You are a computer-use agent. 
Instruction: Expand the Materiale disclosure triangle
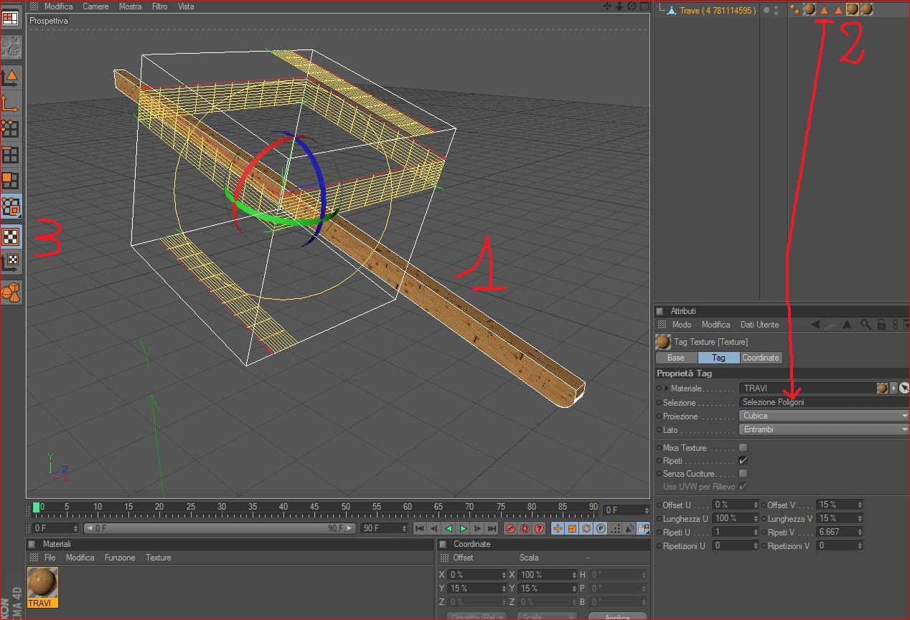coord(667,388)
